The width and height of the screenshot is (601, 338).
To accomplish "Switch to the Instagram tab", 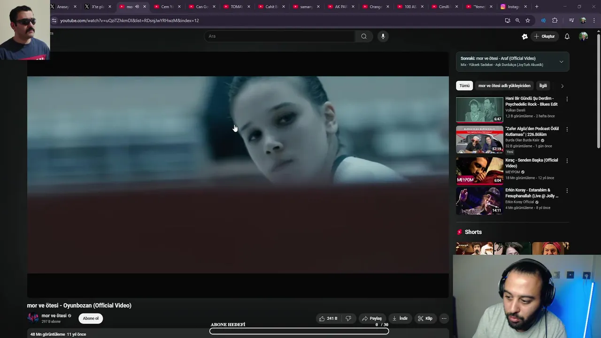I will point(515,7).
